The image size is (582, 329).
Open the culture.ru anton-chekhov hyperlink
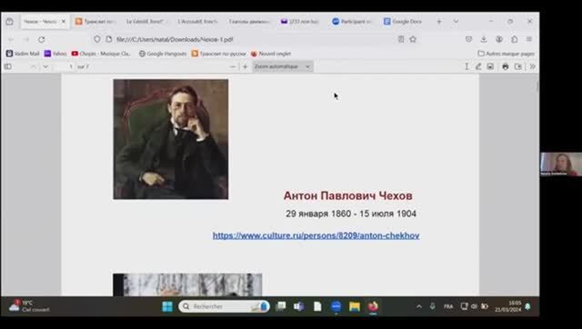tap(316, 235)
